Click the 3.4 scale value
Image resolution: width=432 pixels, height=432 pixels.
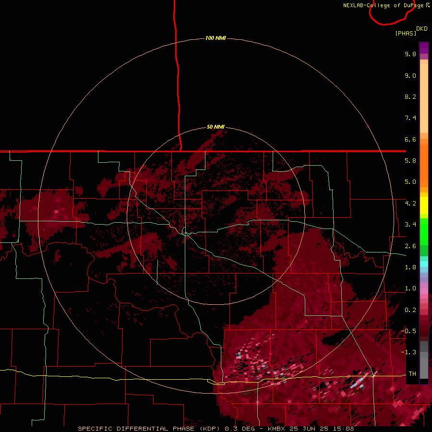click(410, 225)
